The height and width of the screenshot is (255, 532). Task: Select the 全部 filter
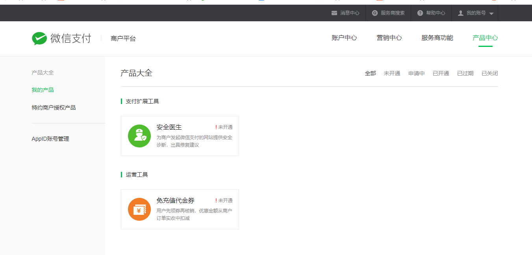(371, 73)
